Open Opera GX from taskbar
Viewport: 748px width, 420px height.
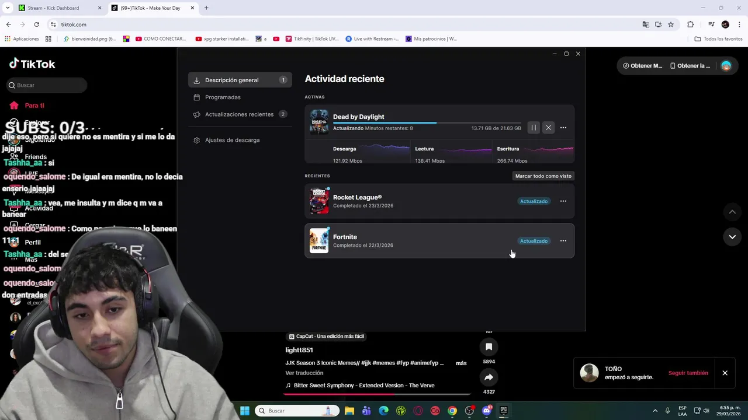pyautogui.click(x=418, y=411)
